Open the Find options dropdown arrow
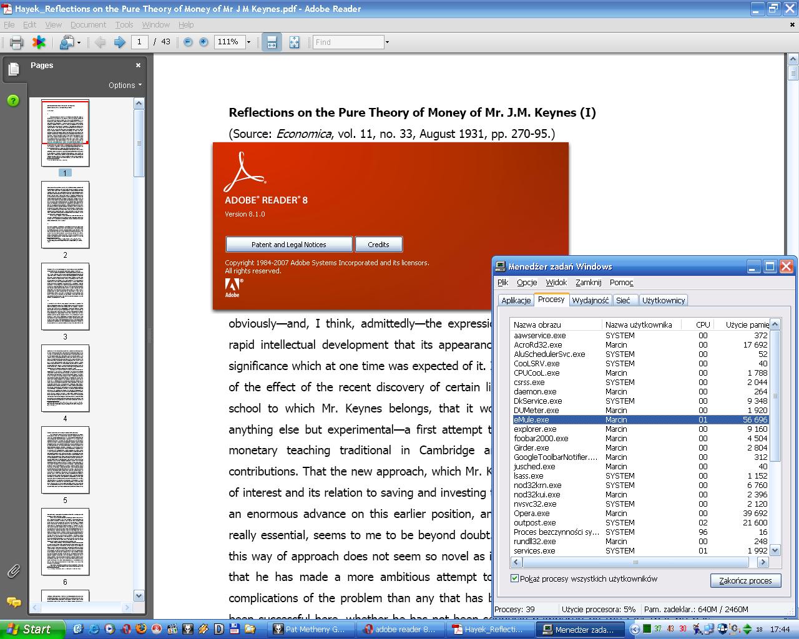Image resolution: width=799 pixels, height=639 pixels. (x=387, y=42)
